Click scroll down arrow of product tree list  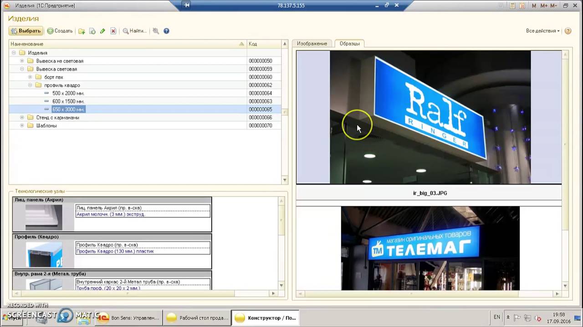(x=285, y=180)
